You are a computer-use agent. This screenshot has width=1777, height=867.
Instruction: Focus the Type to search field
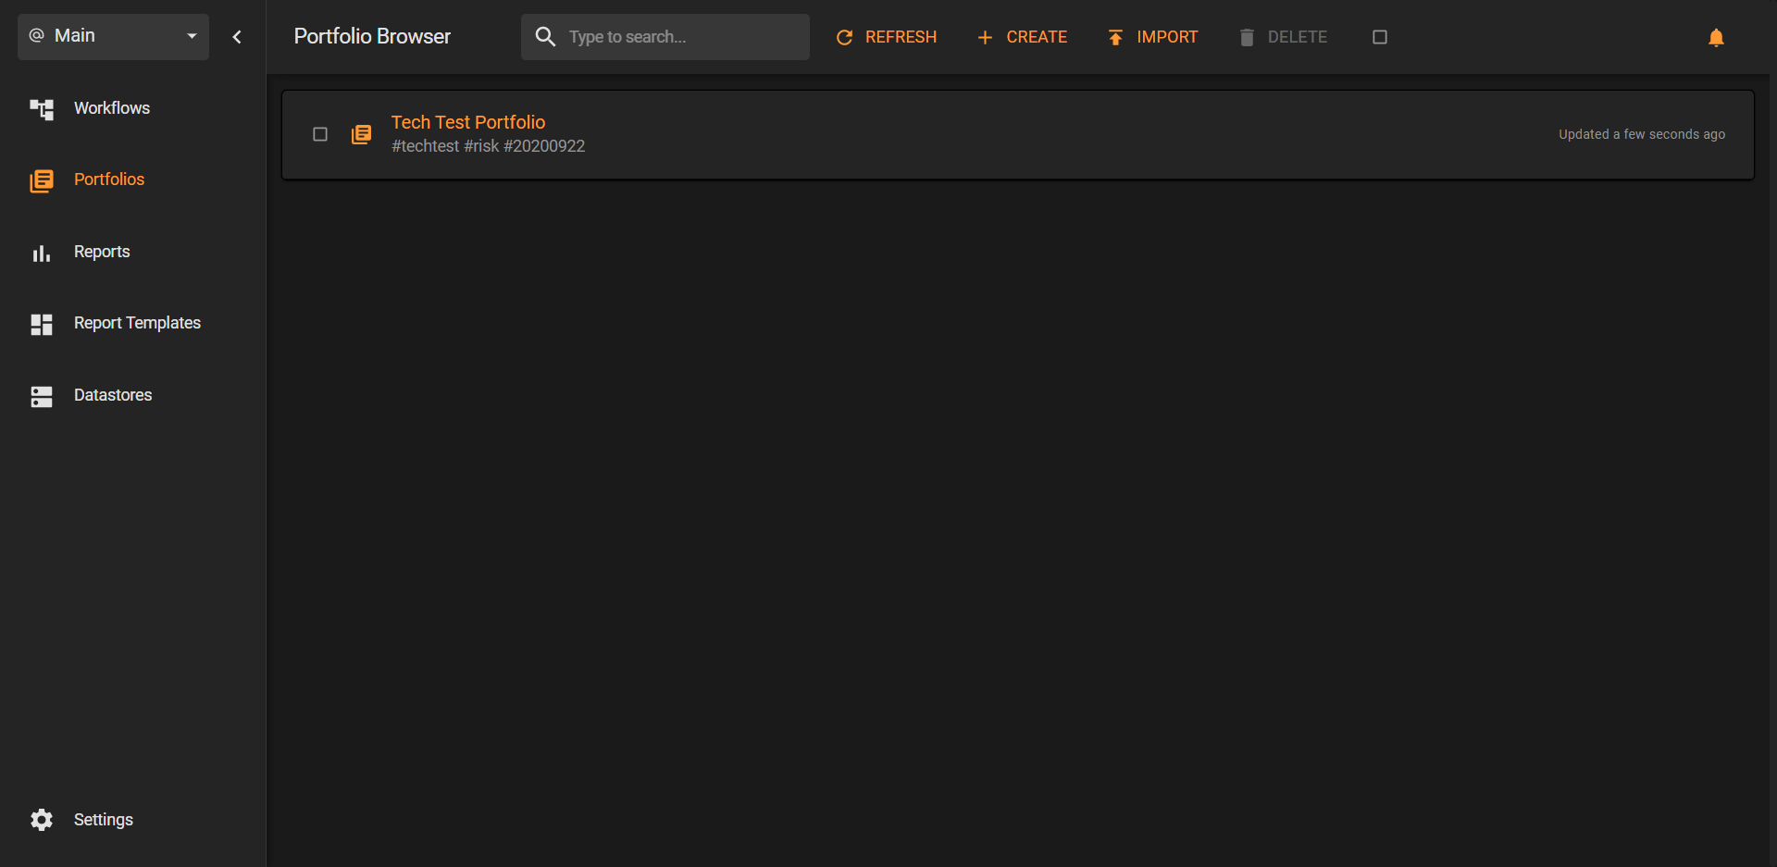(665, 37)
